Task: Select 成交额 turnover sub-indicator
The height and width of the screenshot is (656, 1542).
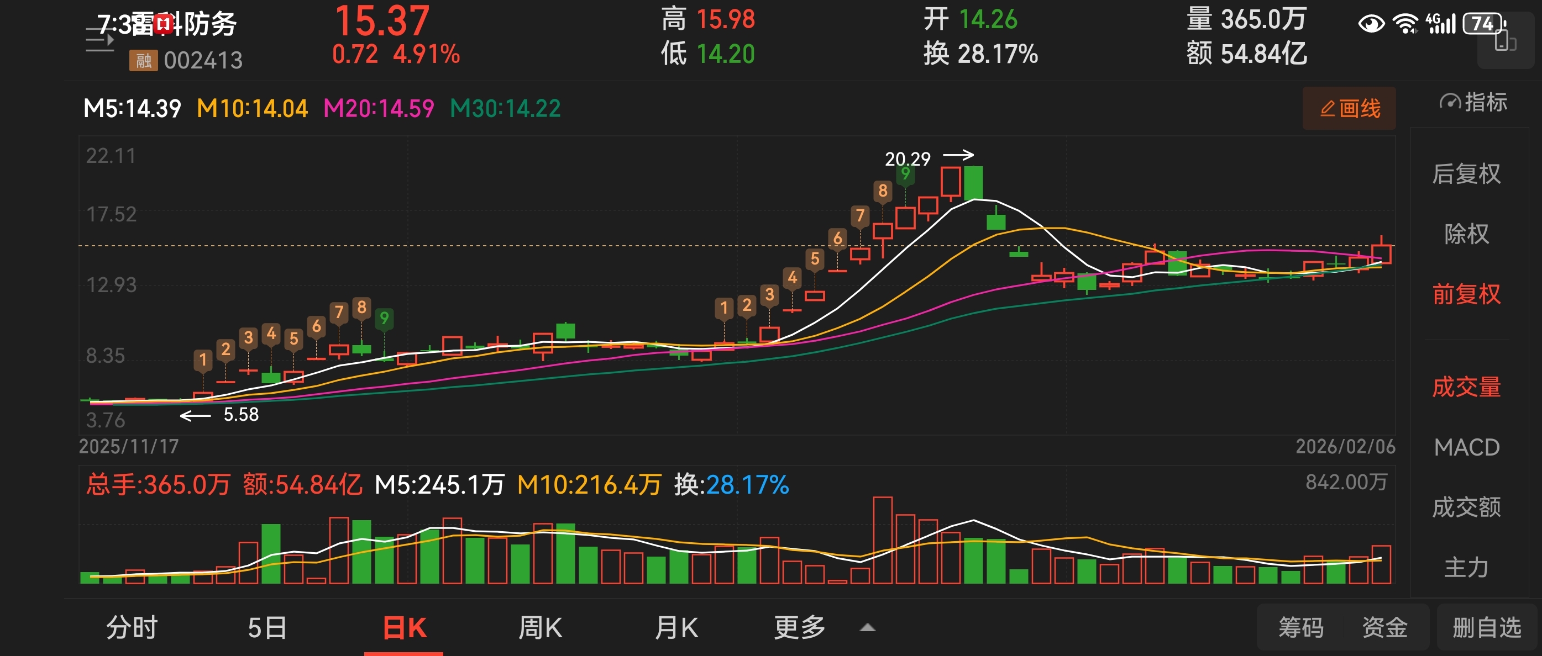Action: 1466,507
